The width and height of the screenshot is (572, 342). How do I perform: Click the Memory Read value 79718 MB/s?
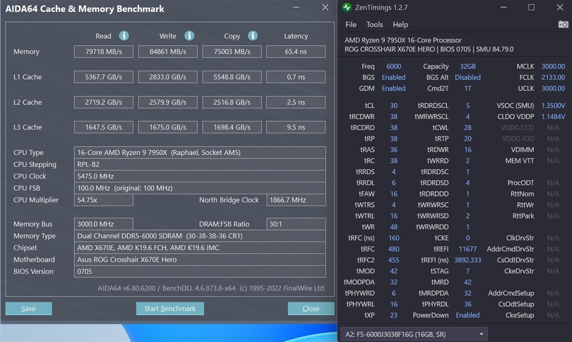point(103,52)
